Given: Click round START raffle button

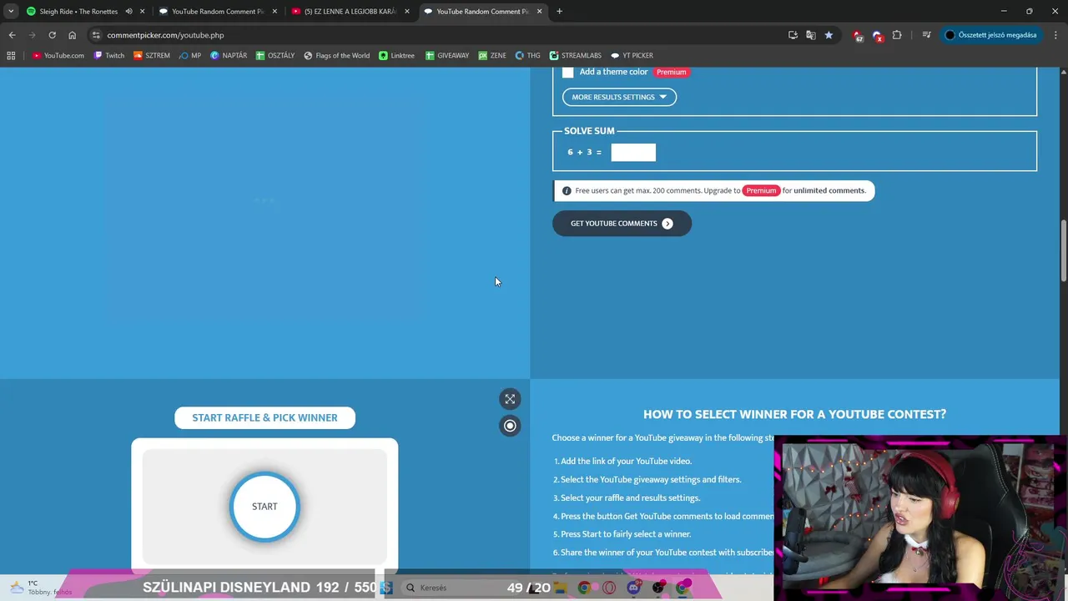Looking at the screenshot, I should (x=264, y=507).
